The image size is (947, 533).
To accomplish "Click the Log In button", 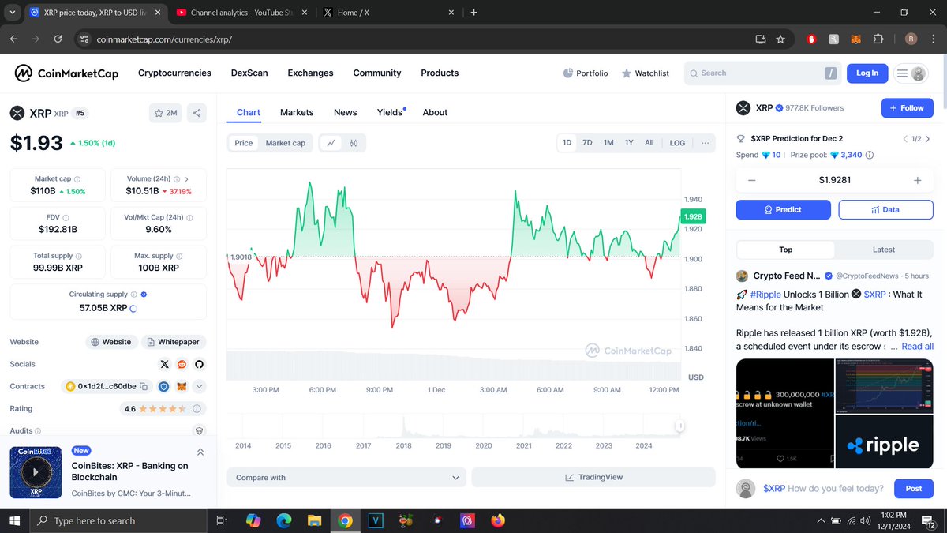I will click(x=867, y=73).
